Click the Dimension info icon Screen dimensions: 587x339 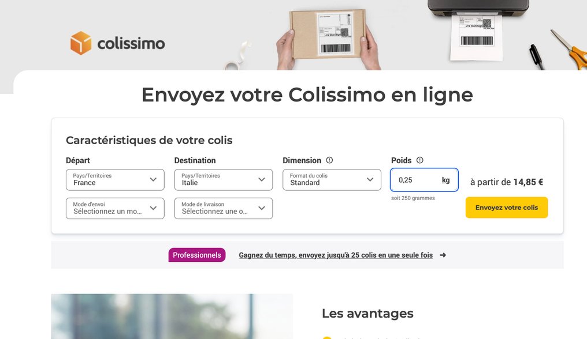[329, 160]
